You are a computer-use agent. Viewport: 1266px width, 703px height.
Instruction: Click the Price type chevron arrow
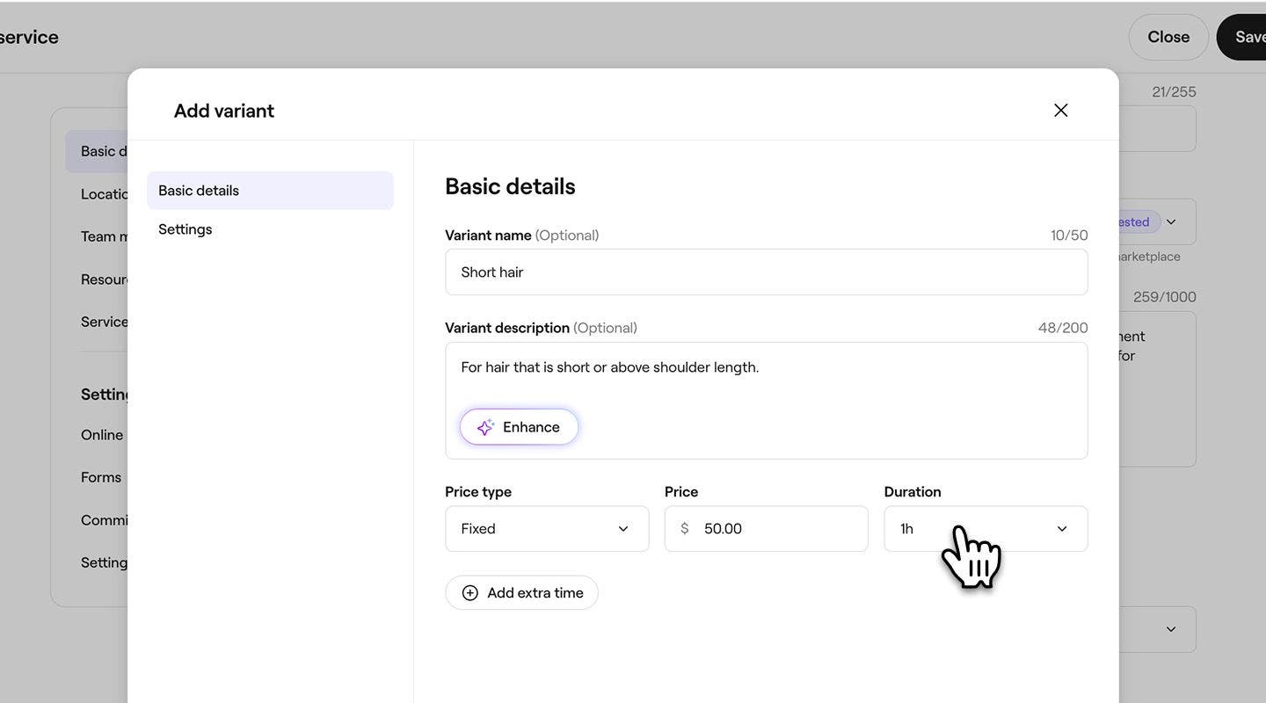pos(623,529)
